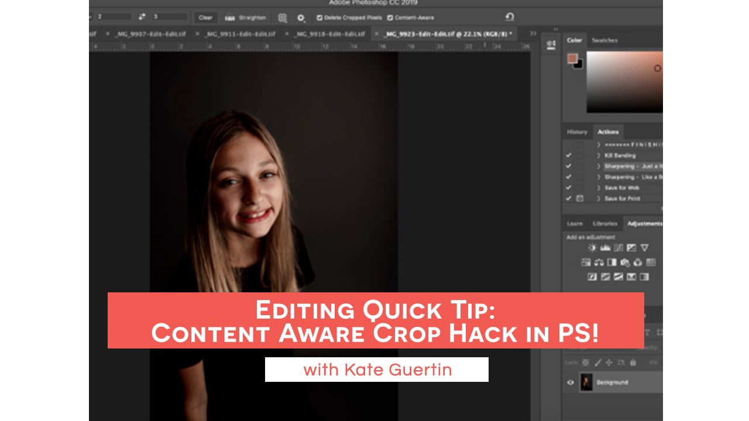This screenshot has height=421, width=749.
Task: Add a Levels adjustment
Action: (605, 248)
